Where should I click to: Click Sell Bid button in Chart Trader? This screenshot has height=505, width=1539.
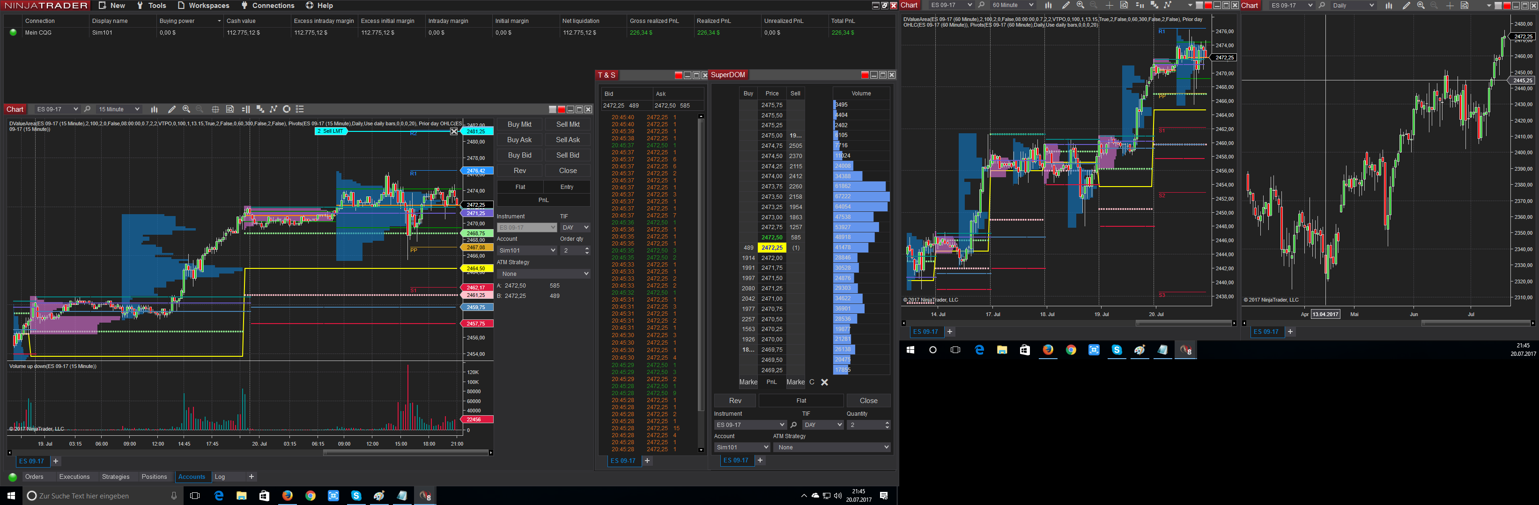(x=568, y=156)
